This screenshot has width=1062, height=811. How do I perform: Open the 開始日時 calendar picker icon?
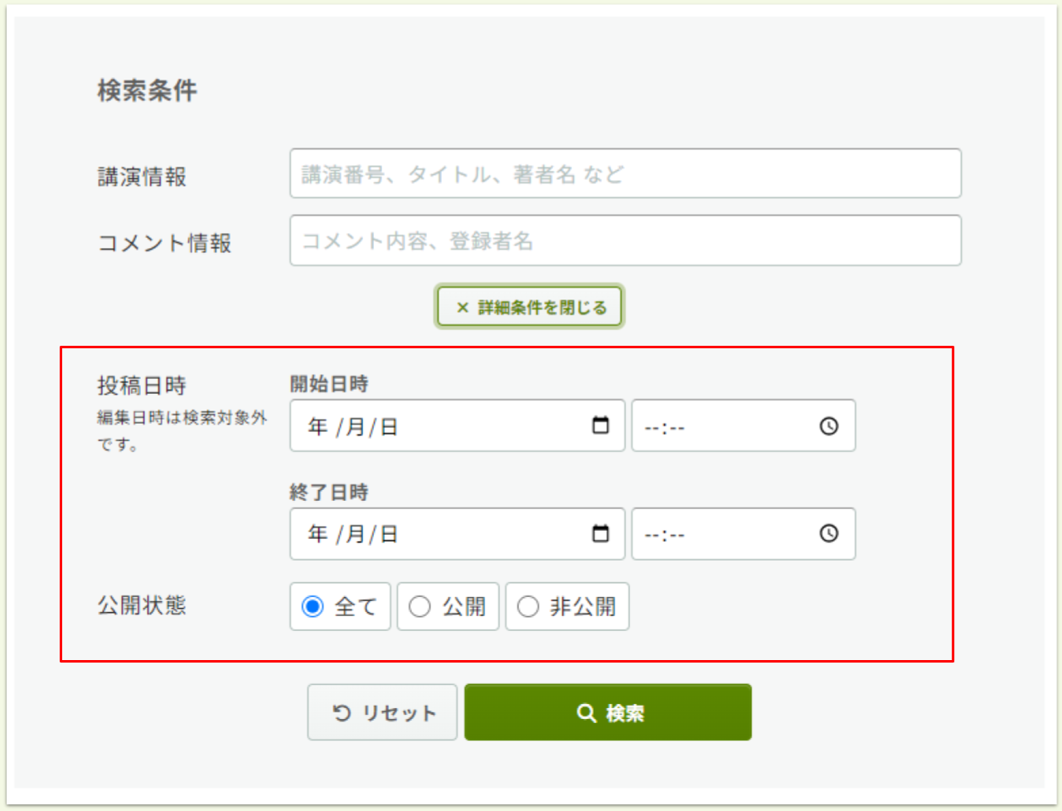(x=600, y=425)
